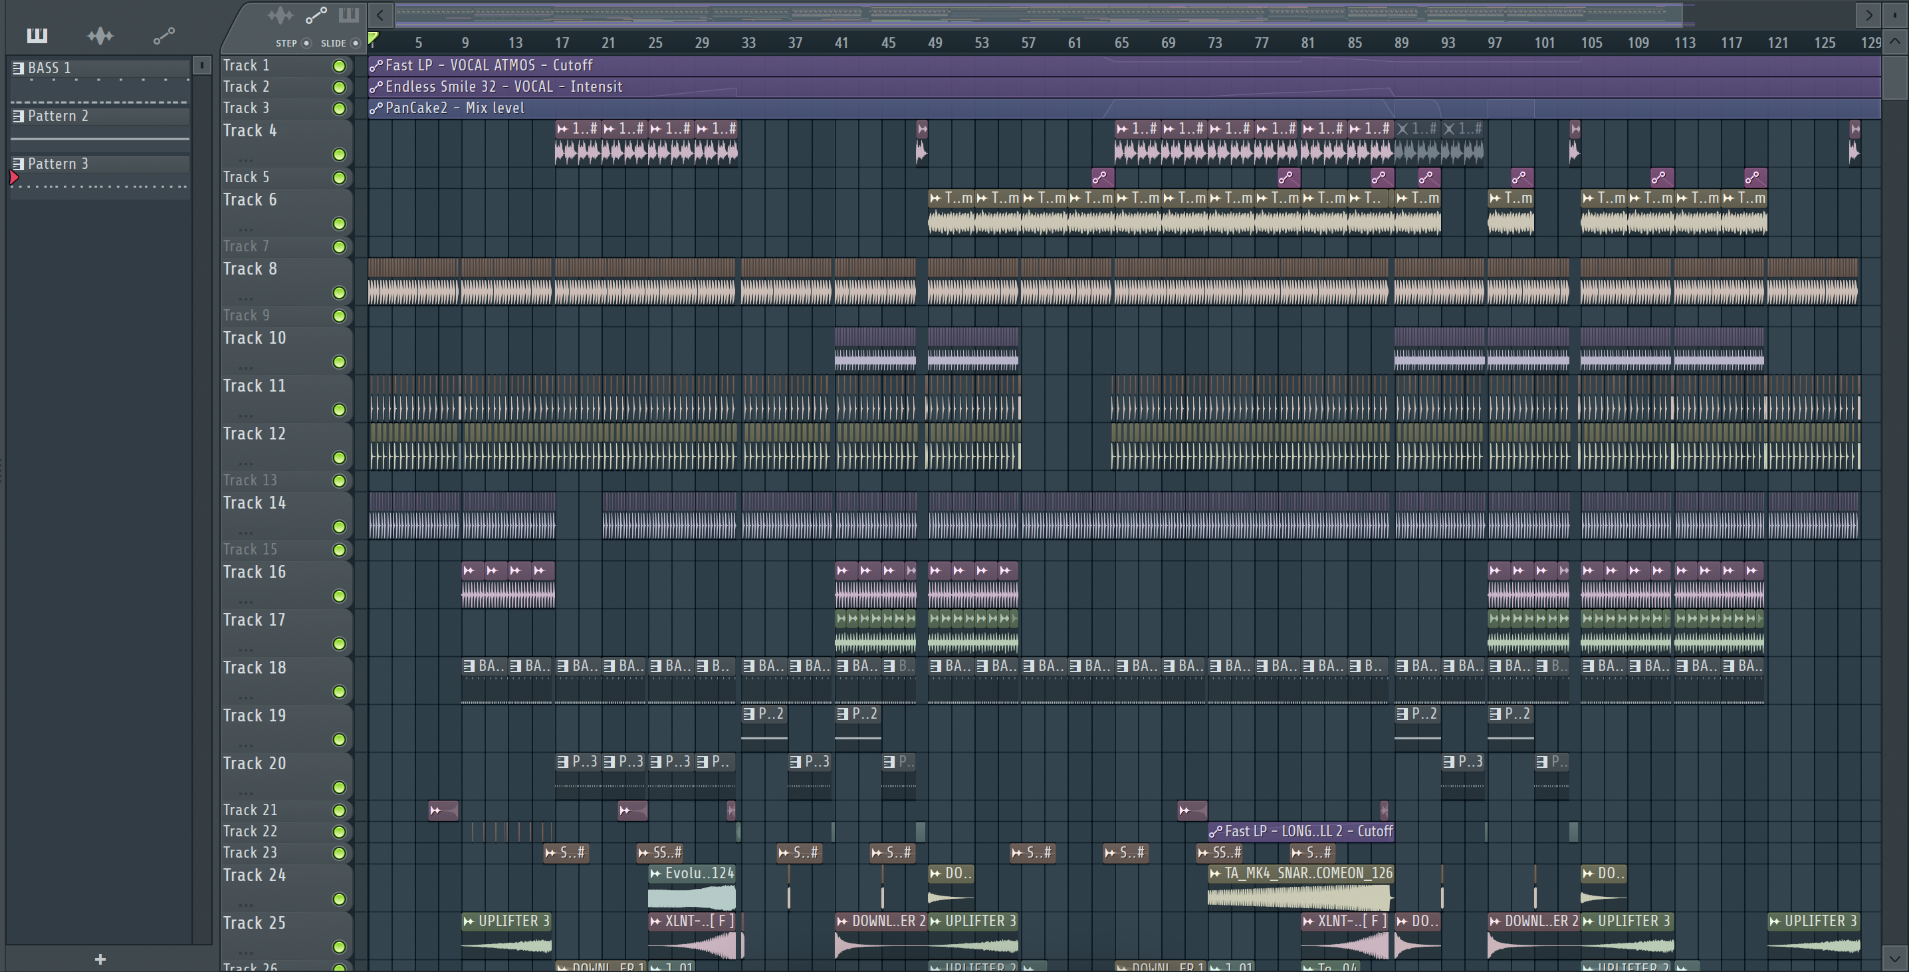
Task: Click the DOWNL..ER 2 clip icon at bar 41
Action: pyautogui.click(x=842, y=921)
